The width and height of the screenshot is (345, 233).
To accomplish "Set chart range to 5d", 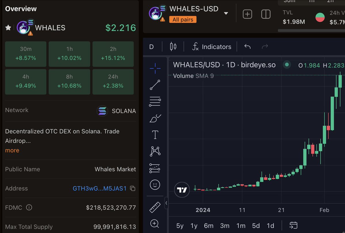I will click(x=256, y=226).
